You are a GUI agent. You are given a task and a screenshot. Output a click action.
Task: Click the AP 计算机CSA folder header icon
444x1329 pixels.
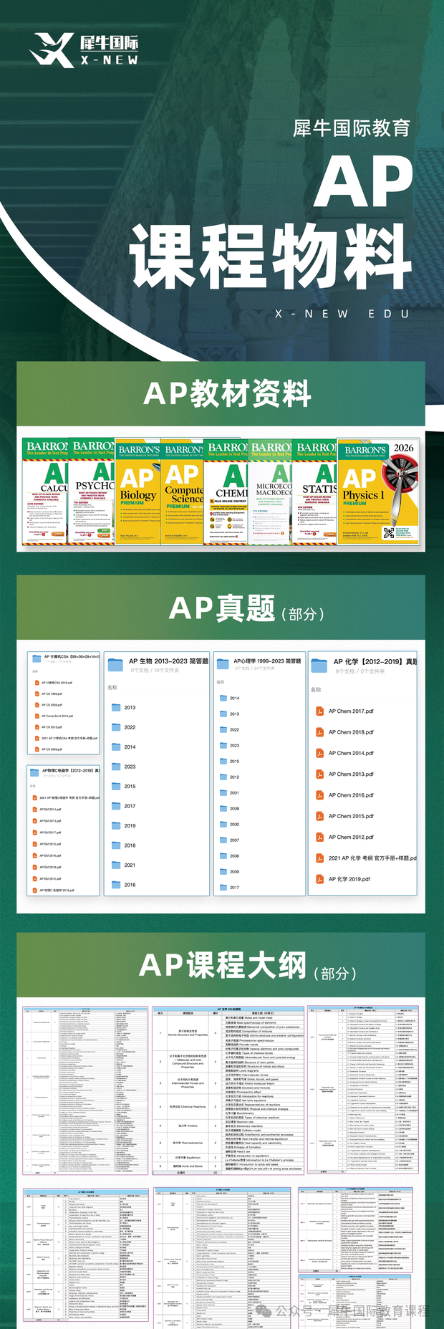tap(36, 658)
